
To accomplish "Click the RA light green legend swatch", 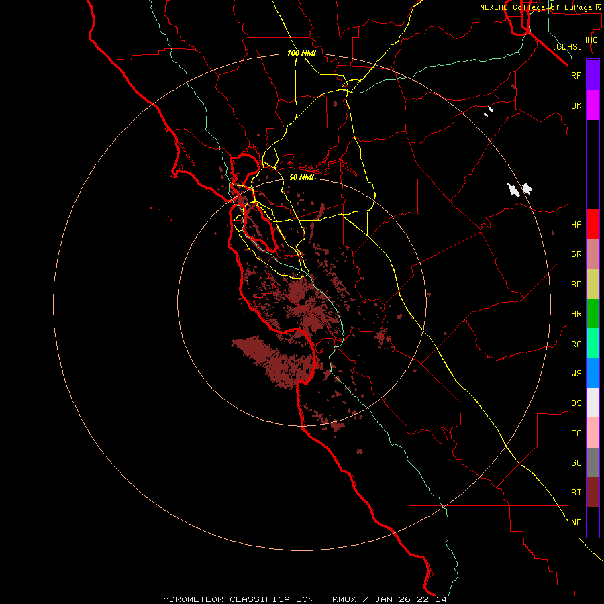I will (593, 344).
